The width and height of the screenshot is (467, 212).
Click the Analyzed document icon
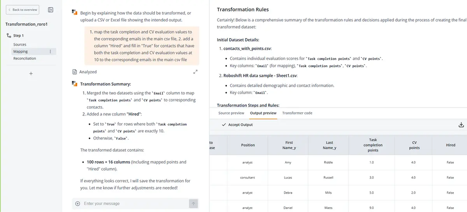tap(75, 72)
